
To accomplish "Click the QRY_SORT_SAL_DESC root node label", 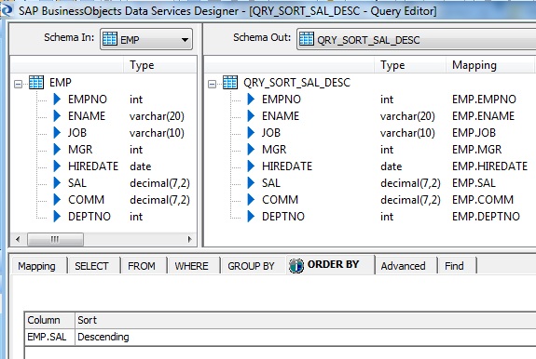I will click(x=296, y=82).
